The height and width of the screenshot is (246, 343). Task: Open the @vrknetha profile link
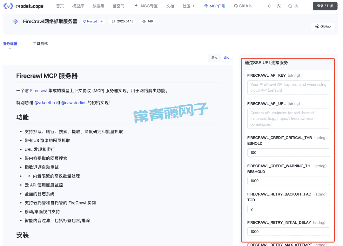(45, 103)
